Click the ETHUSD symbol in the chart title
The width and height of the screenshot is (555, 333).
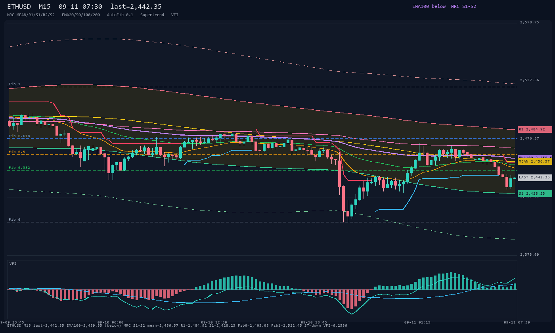pos(20,7)
